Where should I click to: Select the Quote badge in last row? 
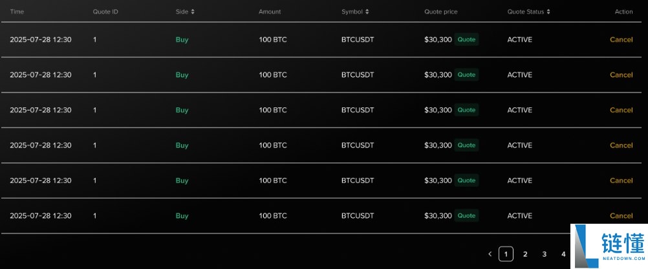[466, 215]
